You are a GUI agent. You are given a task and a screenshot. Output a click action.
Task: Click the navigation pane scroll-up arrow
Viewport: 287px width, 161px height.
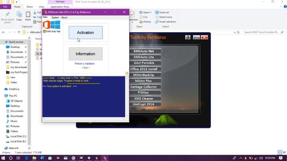tap(29, 38)
